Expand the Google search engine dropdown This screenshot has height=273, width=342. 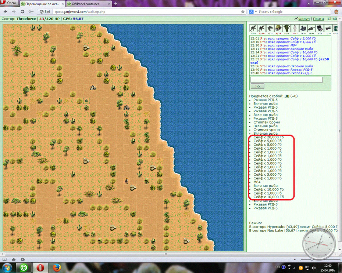pos(256,12)
